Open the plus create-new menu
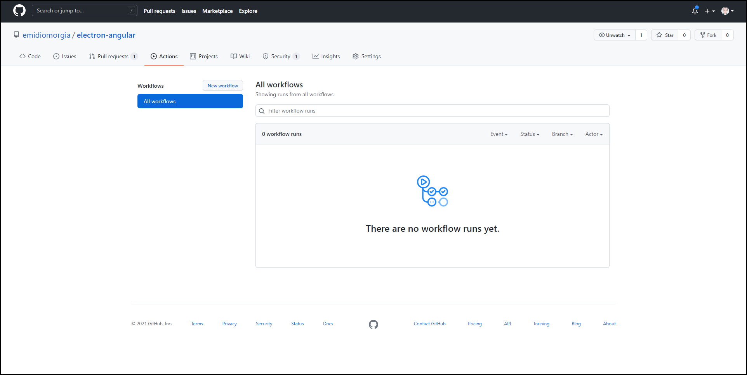The width and height of the screenshot is (747, 375). point(710,11)
